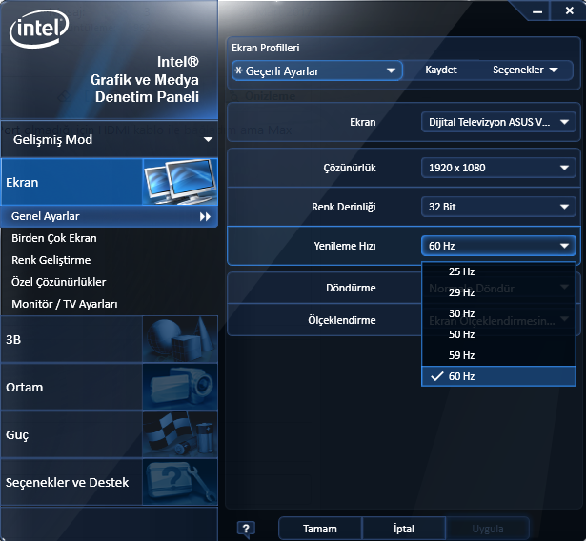Viewport: 586px width, 541px height.
Task: Open the Seçenekler dropdown menu
Action: [x=525, y=70]
